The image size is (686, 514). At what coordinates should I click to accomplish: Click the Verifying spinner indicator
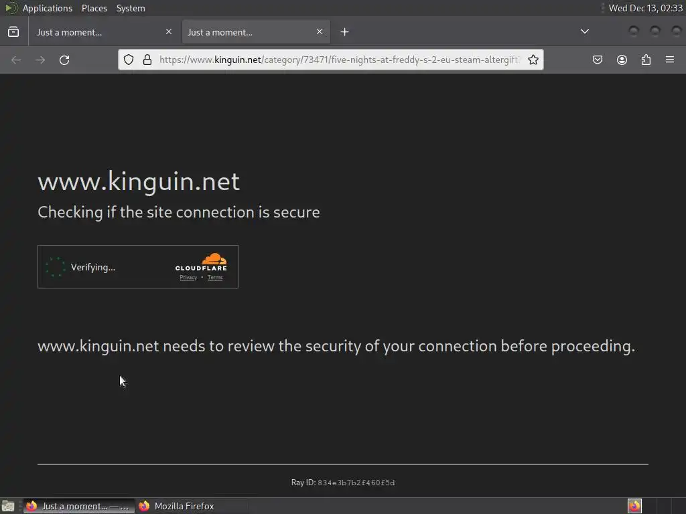[56, 267]
